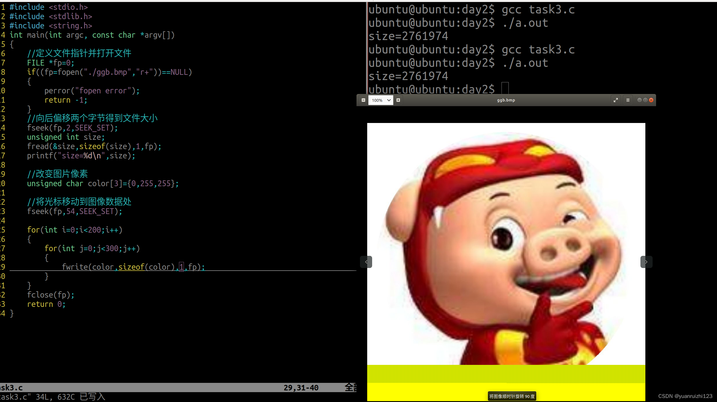
Task: Click the fclose(fp); line
Action: coord(51,295)
